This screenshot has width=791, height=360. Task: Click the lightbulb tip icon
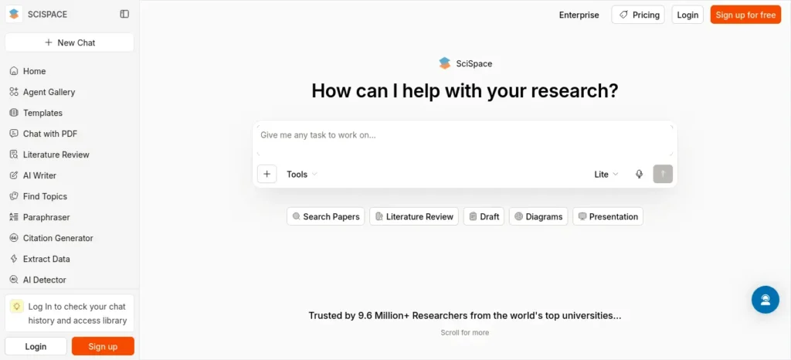(x=17, y=306)
